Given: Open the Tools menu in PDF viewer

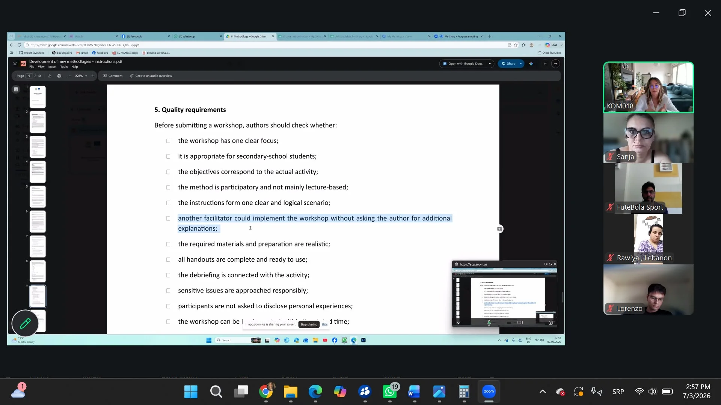Looking at the screenshot, I should [64, 67].
